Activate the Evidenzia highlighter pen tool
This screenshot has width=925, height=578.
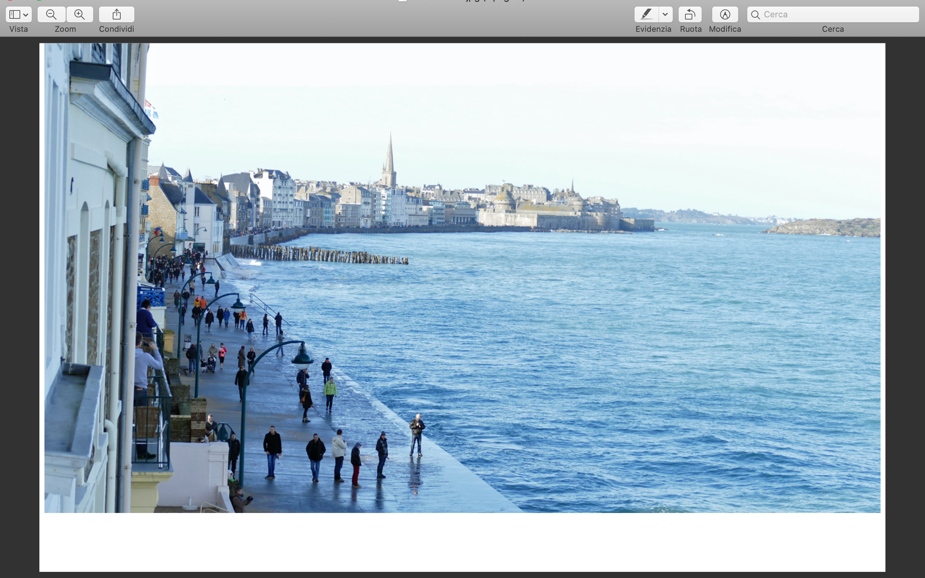tap(646, 14)
